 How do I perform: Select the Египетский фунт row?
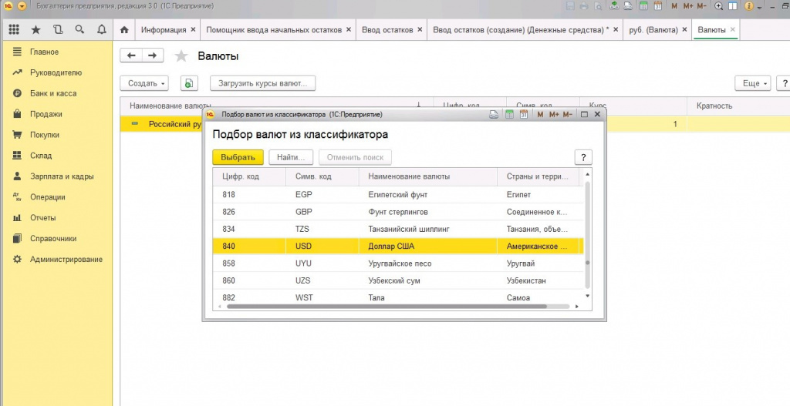(x=398, y=195)
